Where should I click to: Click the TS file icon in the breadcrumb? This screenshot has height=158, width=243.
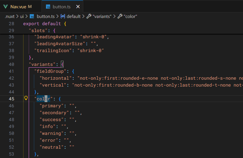coord(32,16)
